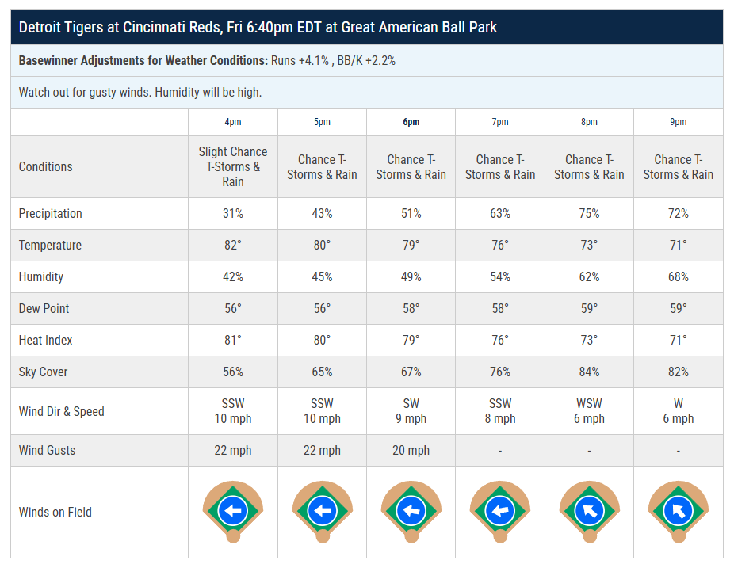Select the 6pm column header
The width and height of the screenshot is (734, 568).
click(411, 122)
